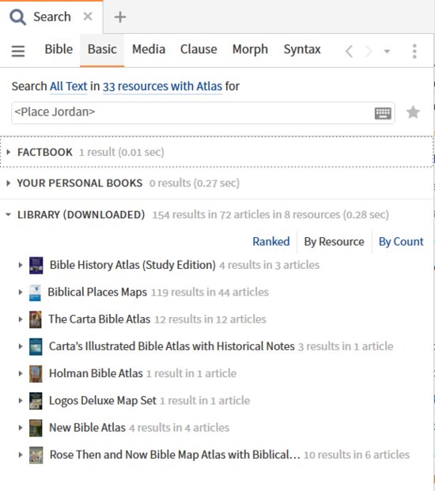Expand Carta's Illustrated Bible Atlas results
Viewport: 435px width, 491px height.
21,346
